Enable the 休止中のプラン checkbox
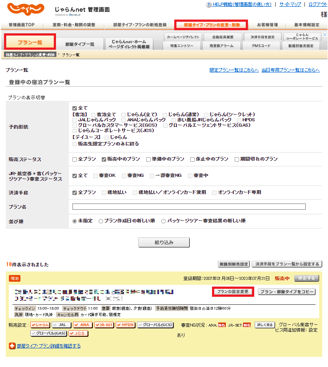The width and height of the screenshot is (328, 367). [192, 160]
